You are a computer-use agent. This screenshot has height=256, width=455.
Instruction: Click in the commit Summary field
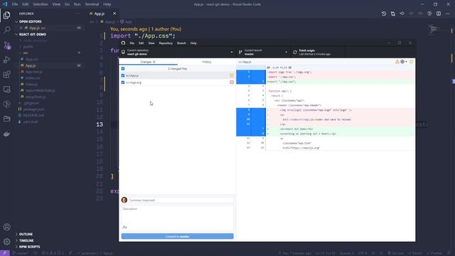[181, 200]
